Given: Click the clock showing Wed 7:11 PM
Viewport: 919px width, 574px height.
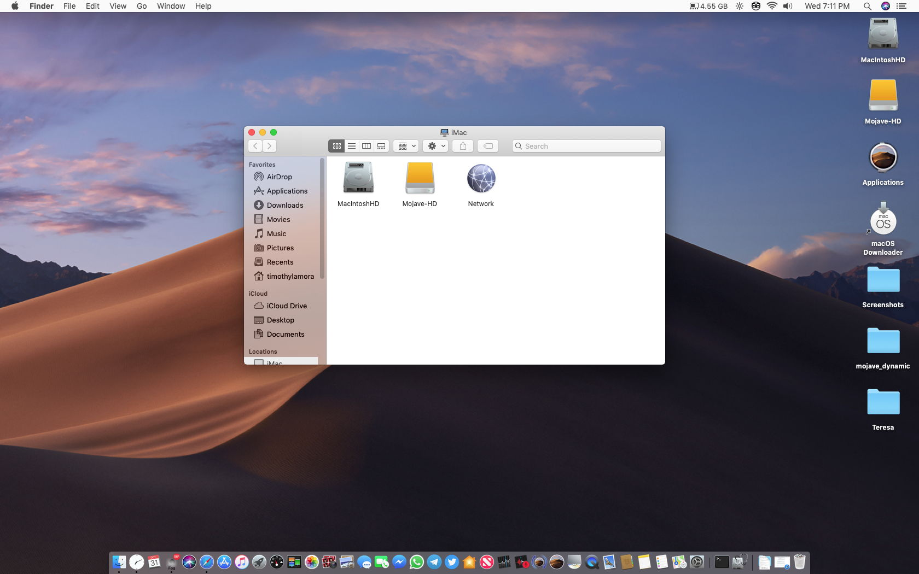Looking at the screenshot, I should tap(827, 6).
